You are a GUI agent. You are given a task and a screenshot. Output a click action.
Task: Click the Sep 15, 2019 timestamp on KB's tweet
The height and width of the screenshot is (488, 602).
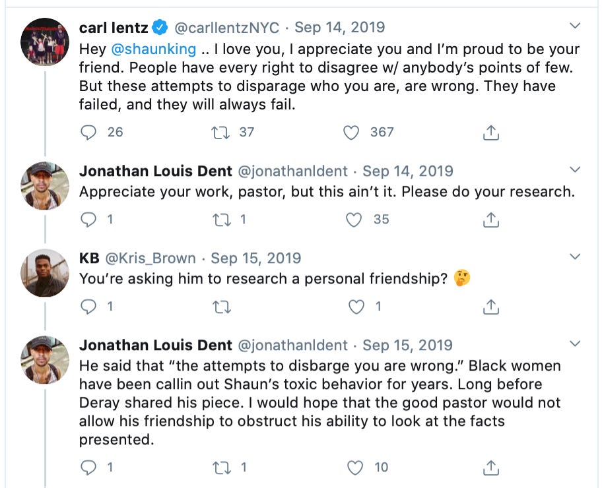(x=256, y=258)
